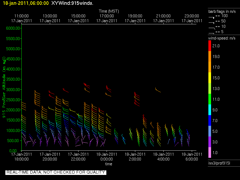Click the 18-jan-2011,06:00:00 timestamp
240x180 pixels.
click(x=26, y=3)
